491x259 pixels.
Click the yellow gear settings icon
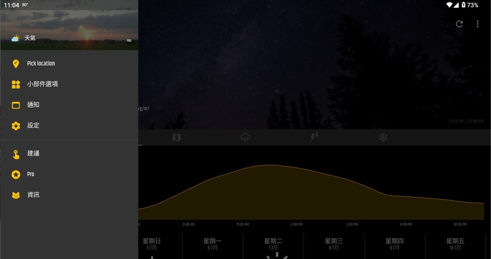(16, 126)
